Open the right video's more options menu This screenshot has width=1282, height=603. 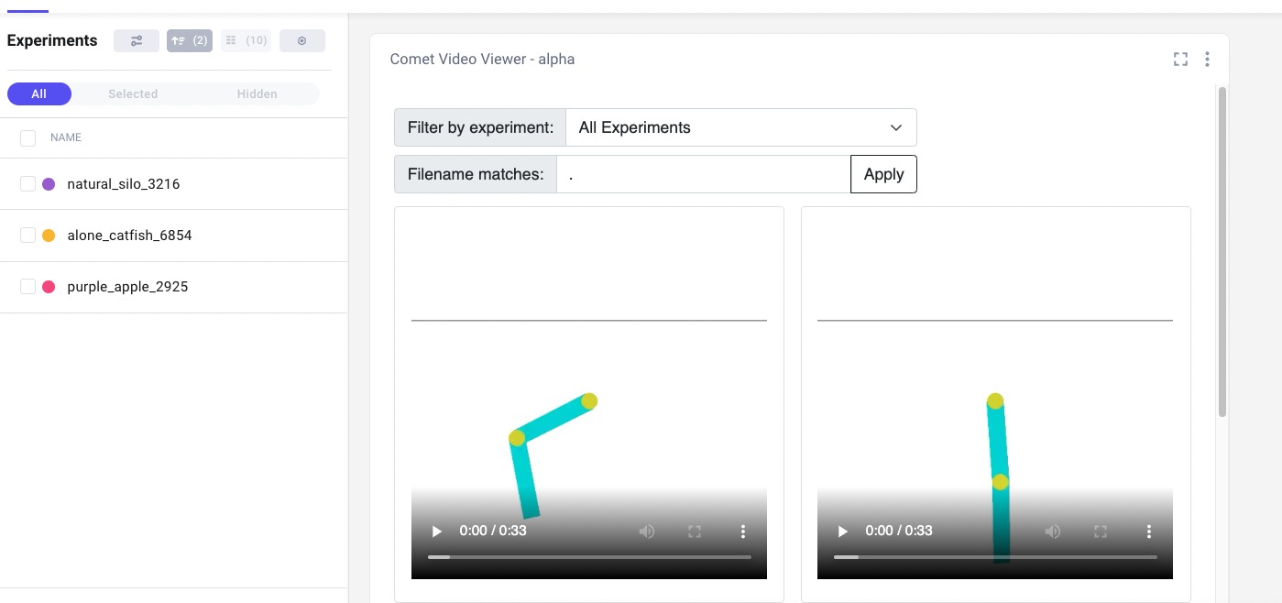(x=1149, y=532)
